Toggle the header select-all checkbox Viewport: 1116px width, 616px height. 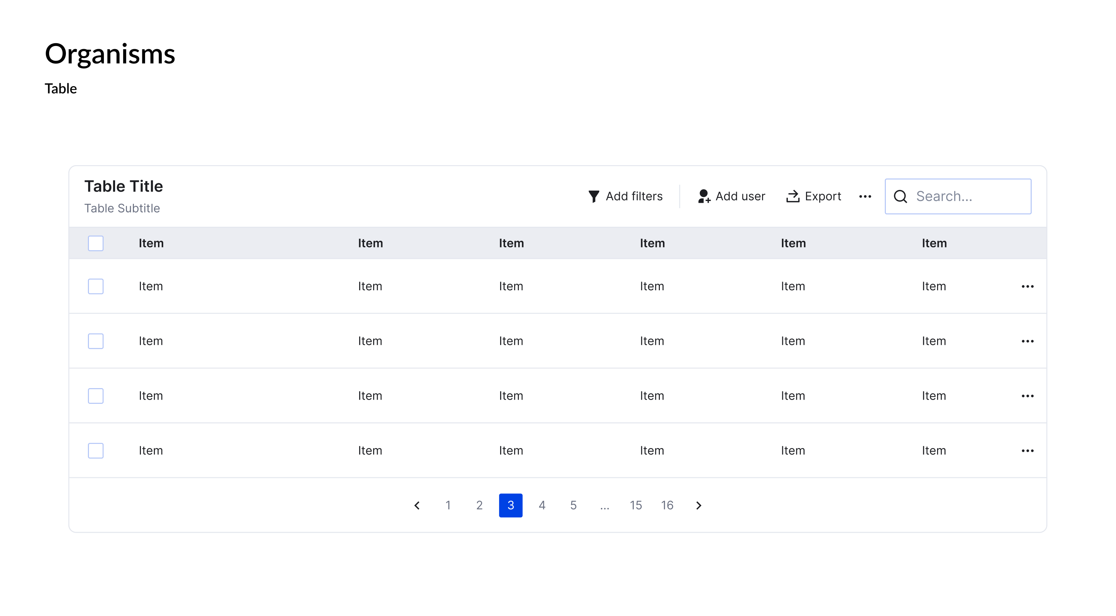[x=96, y=243]
